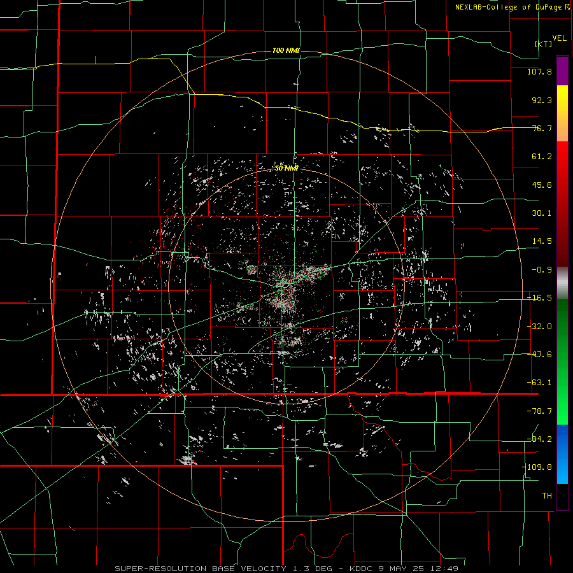
Task: Select the -32.0 velocity scale value
Action: click(539, 327)
